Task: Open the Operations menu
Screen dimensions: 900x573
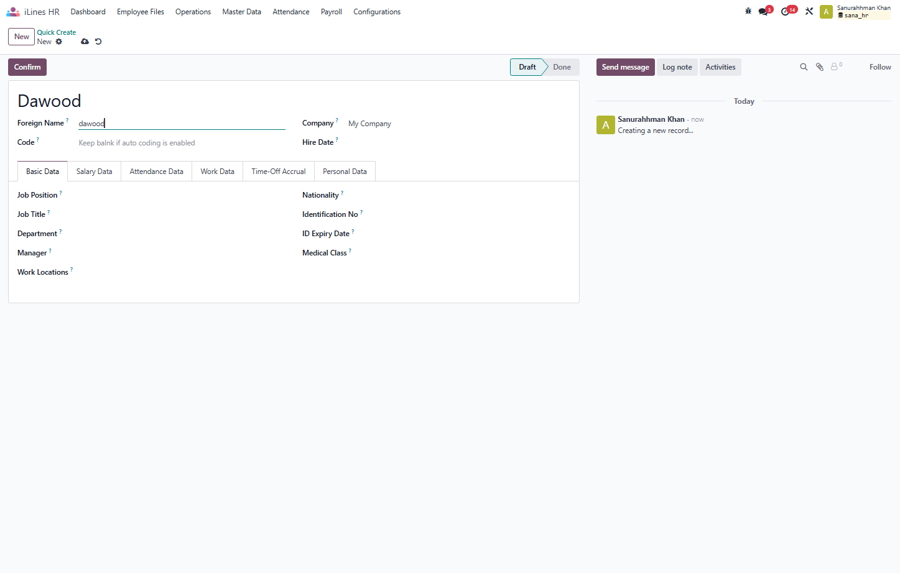Action: pos(193,12)
